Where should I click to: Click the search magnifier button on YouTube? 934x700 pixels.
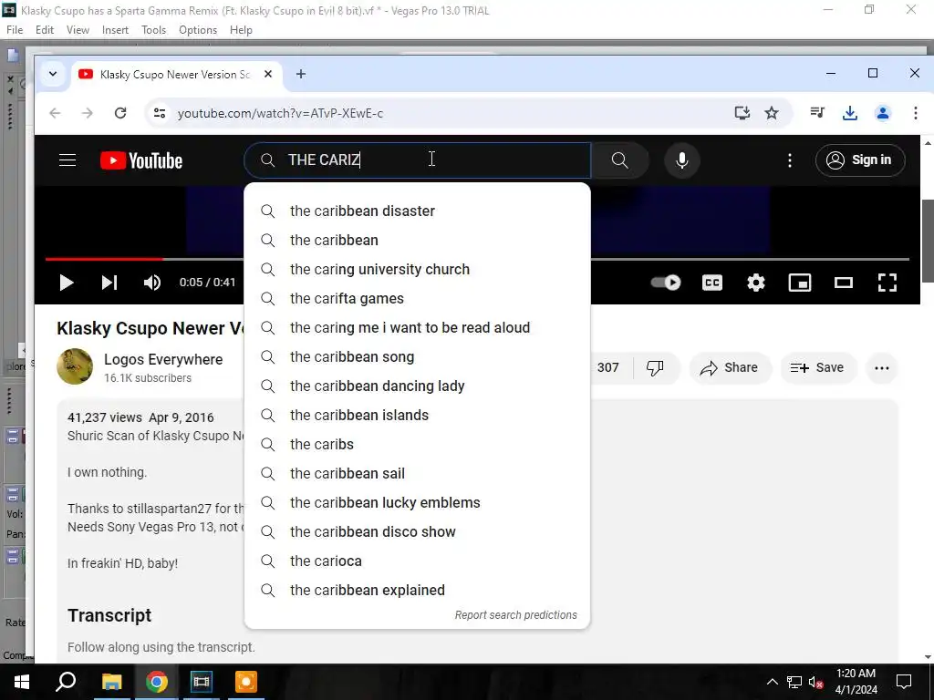coord(619,160)
